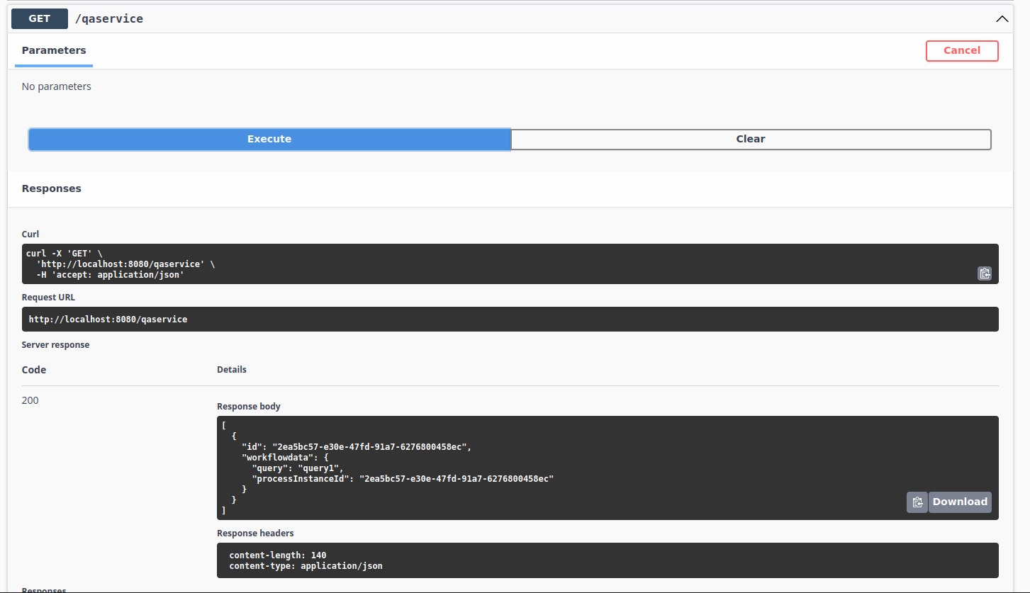
Task: Click the response headers block
Action: point(496,560)
